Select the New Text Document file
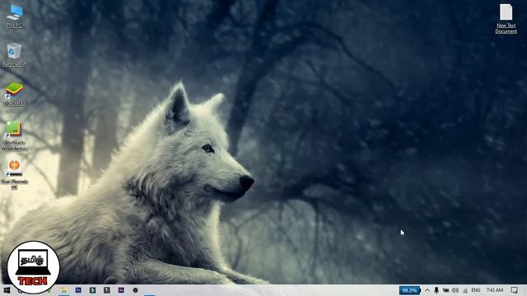The image size is (527, 296). coord(506,18)
